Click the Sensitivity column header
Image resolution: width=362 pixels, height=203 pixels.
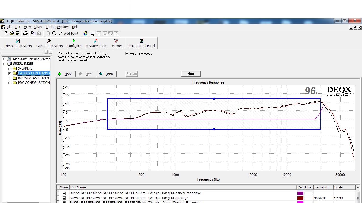323,187
